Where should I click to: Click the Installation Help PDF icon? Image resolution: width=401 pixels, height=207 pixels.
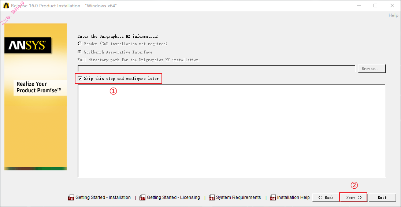click(272, 197)
